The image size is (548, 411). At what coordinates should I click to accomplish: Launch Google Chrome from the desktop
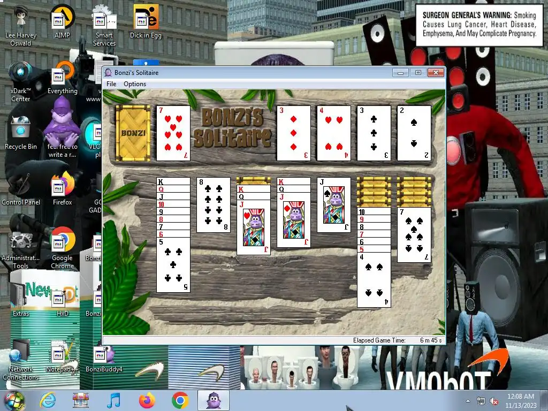62,248
